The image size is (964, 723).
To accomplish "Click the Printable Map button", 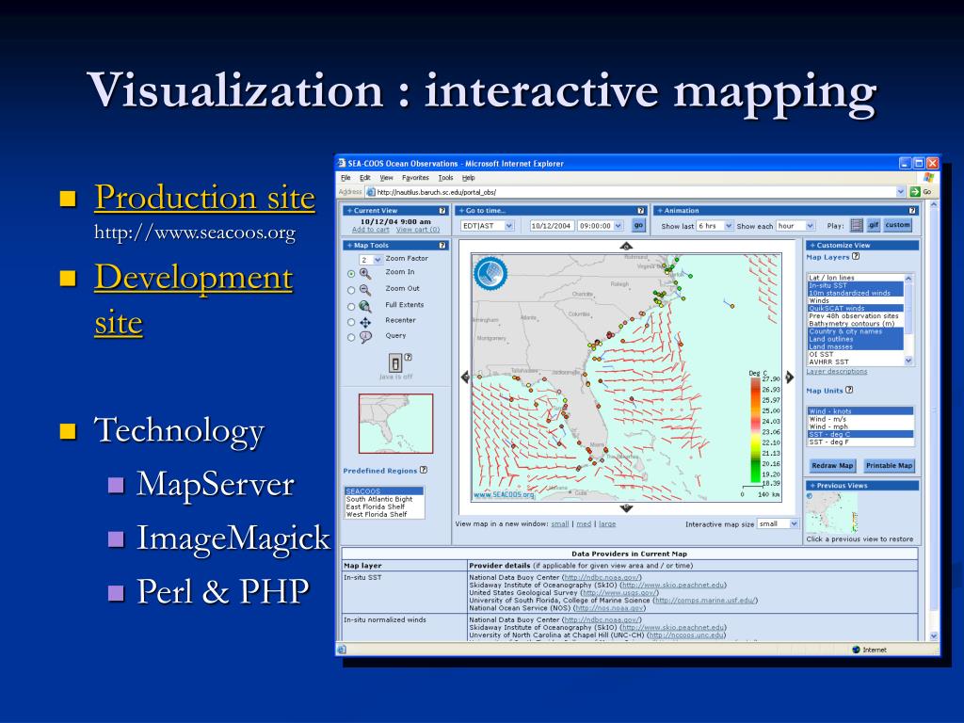I will tap(889, 466).
